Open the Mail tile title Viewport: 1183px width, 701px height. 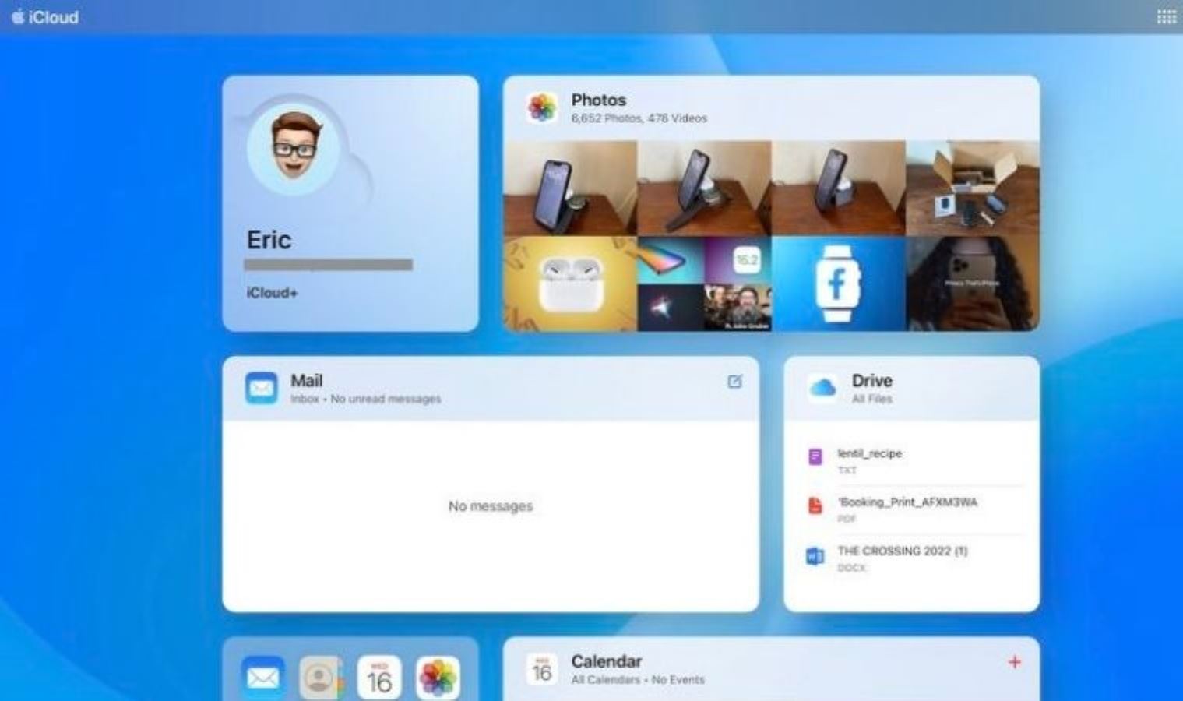pos(306,380)
